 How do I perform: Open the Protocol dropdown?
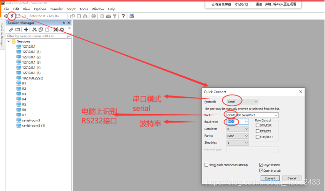(x=242, y=102)
